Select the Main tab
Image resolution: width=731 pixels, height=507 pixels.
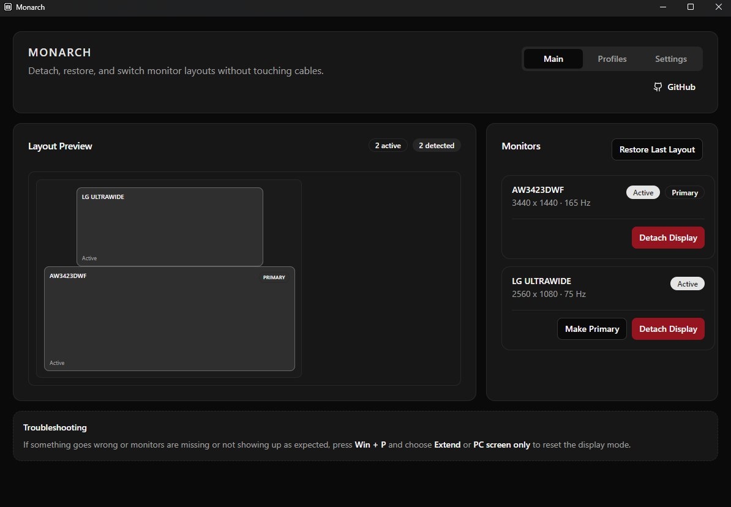coord(553,59)
